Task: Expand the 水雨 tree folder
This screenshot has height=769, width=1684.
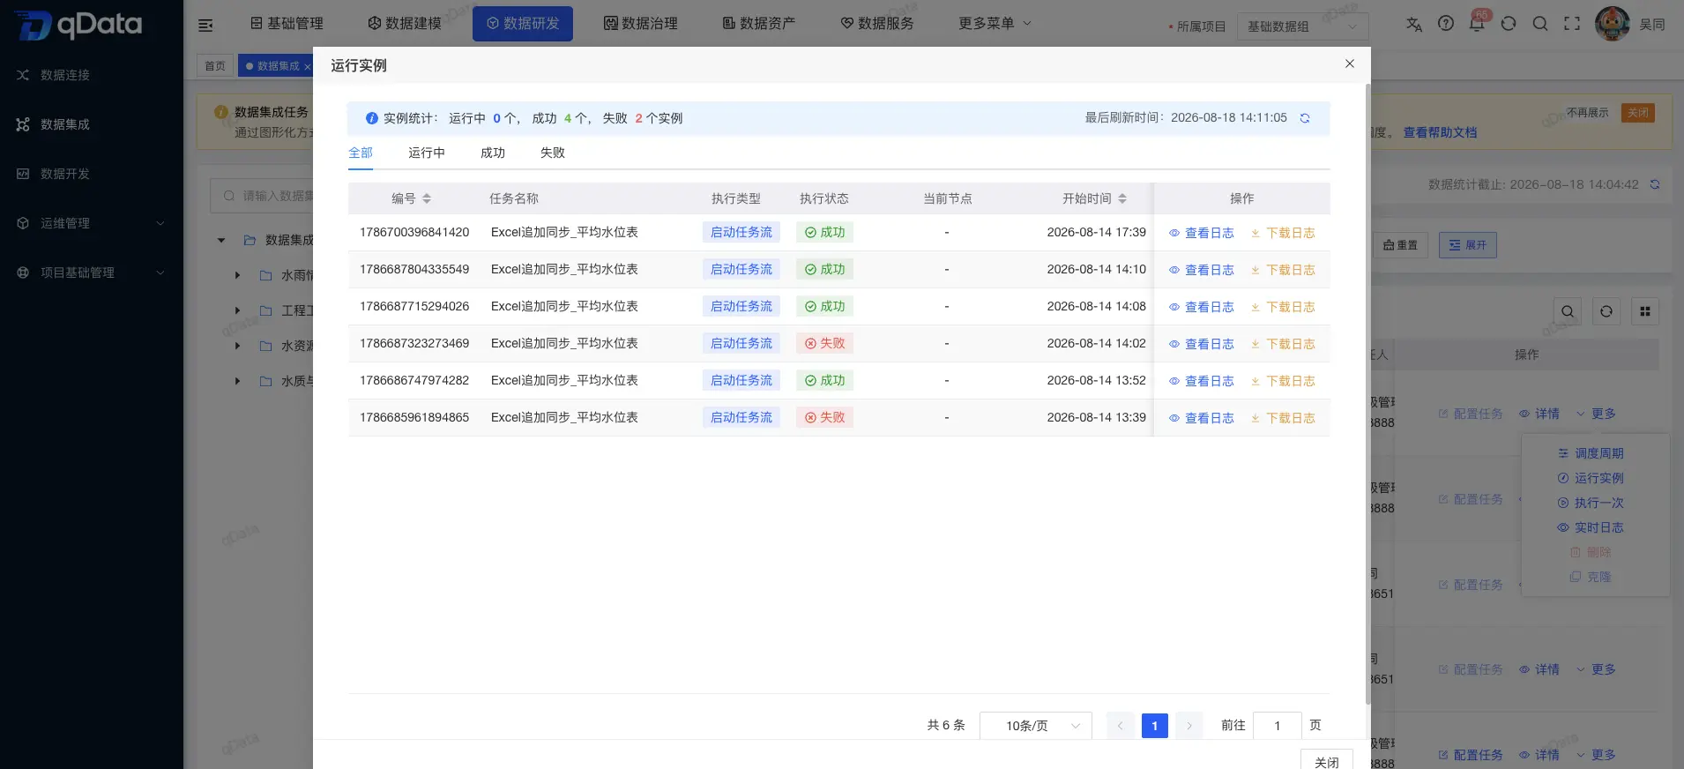Action: 237,275
